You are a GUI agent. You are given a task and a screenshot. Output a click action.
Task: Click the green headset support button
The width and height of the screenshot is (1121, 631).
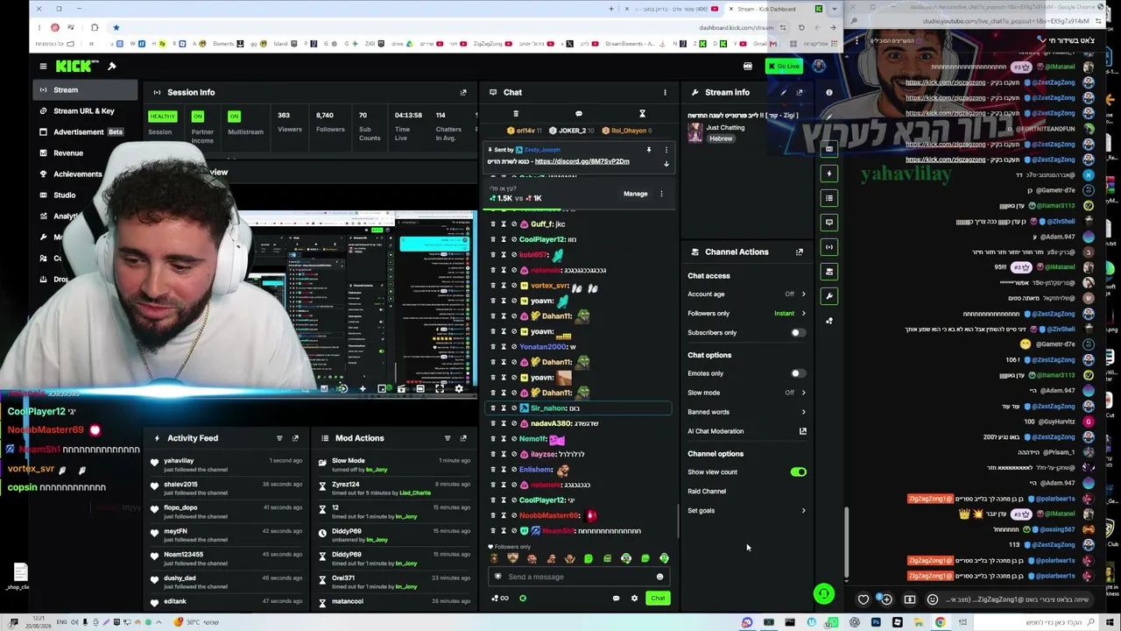[823, 594]
